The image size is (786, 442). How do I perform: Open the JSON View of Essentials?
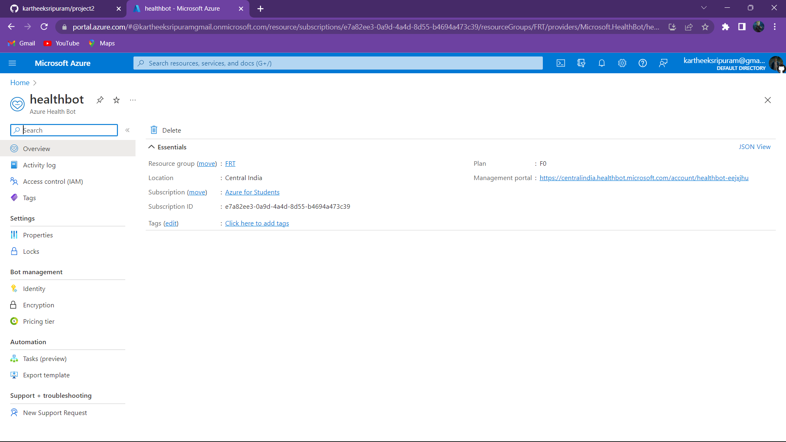[754, 147]
